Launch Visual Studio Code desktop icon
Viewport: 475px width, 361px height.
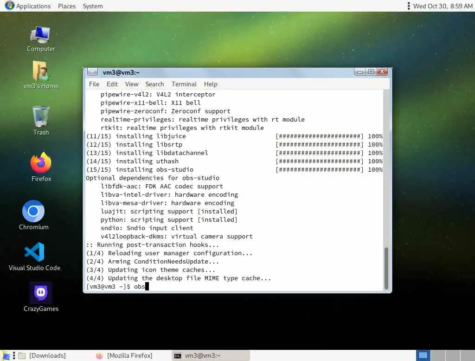[x=34, y=257]
